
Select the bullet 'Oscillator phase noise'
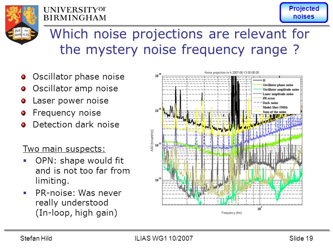tap(79, 76)
